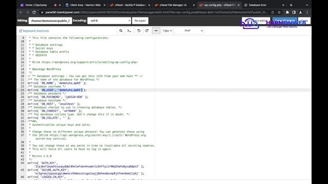
Task: Click the Re-open button
Action: tap(140, 20)
